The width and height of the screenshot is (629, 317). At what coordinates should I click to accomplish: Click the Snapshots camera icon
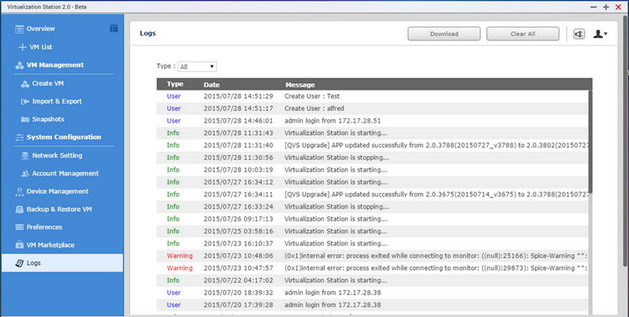click(25, 120)
